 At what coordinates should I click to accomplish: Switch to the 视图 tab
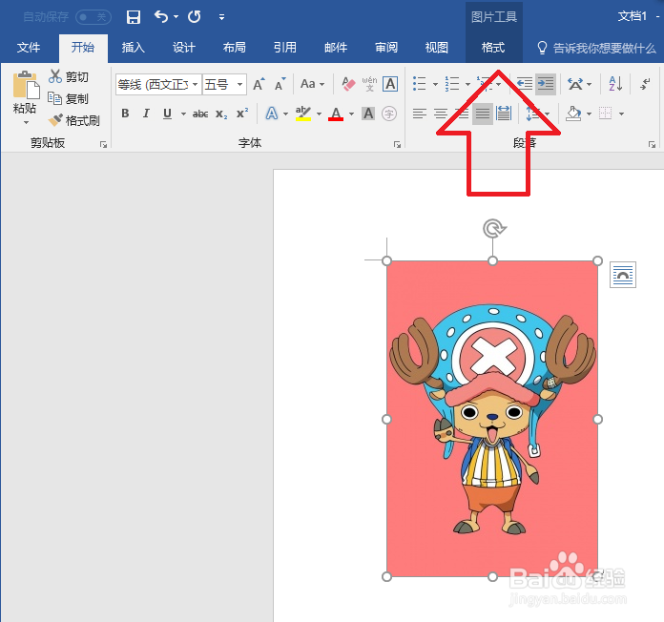(437, 47)
